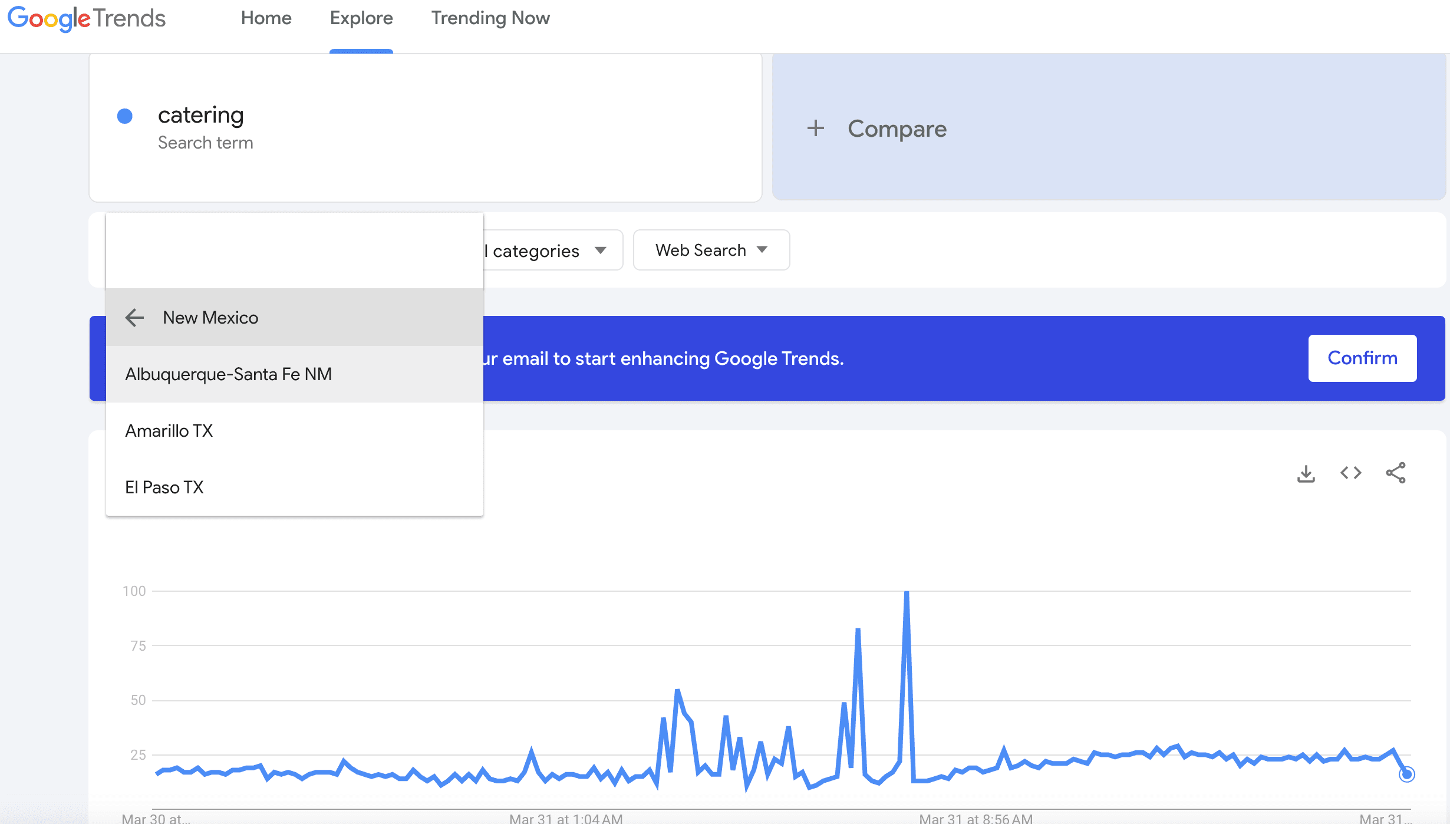Viewport: 1450px width, 824px height.
Task: Click the plus icon in Compare box
Action: point(816,128)
